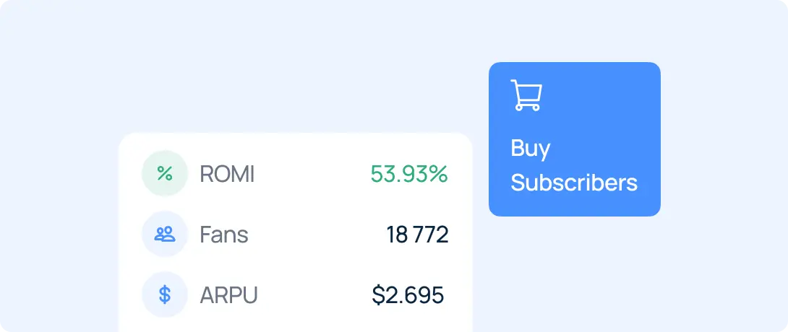Click the Fans metric label
This screenshot has width=788, height=332.
click(x=224, y=235)
